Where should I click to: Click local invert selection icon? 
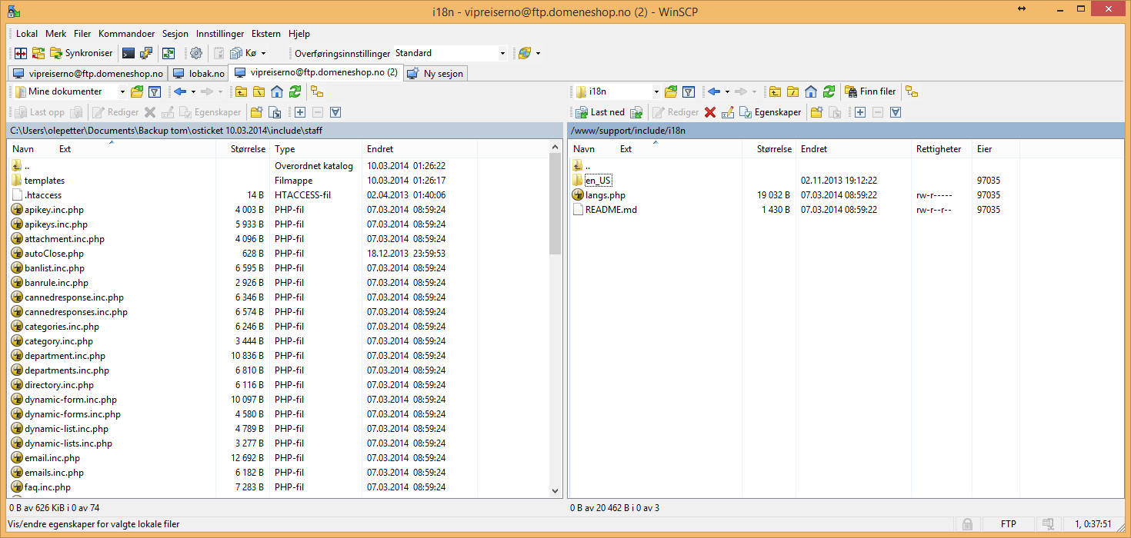[x=335, y=112]
